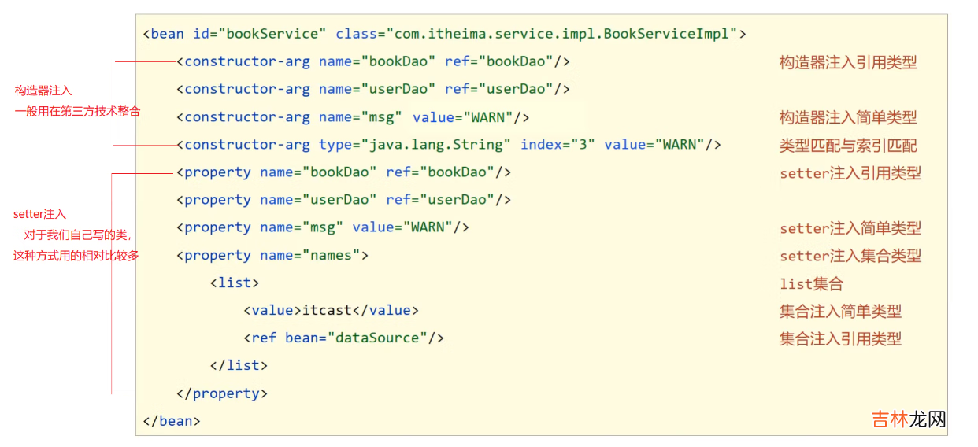Click the closing property tag
Viewport: 978px width, 447px height.
(x=222, y=393)
